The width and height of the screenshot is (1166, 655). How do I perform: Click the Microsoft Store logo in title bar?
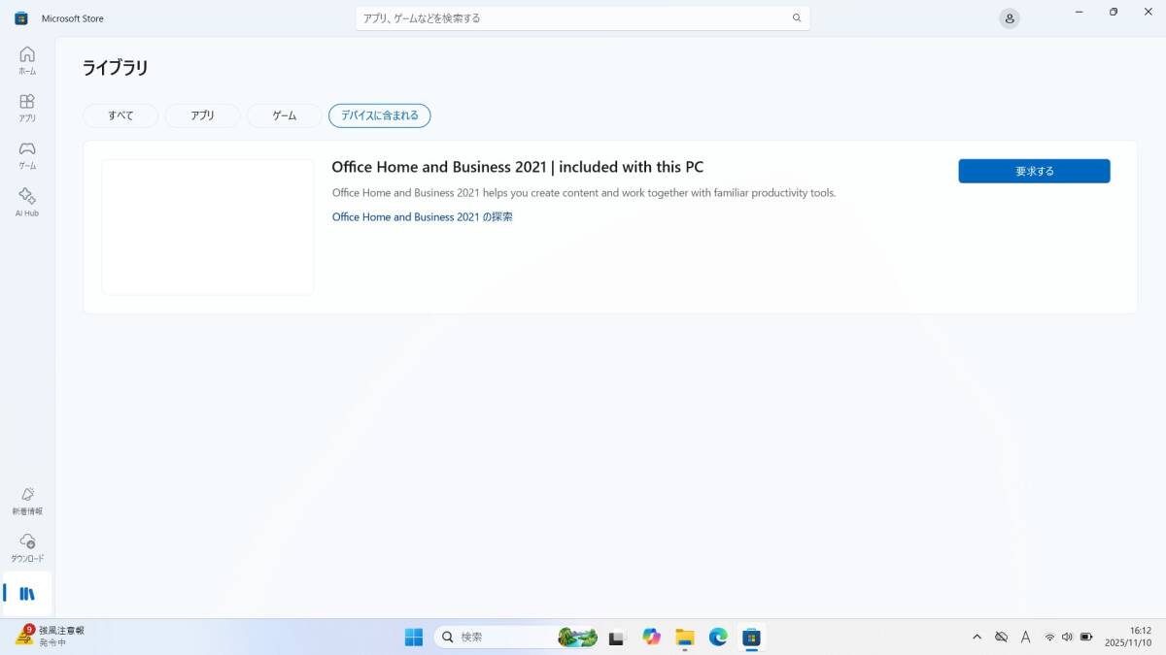(21, 18)
